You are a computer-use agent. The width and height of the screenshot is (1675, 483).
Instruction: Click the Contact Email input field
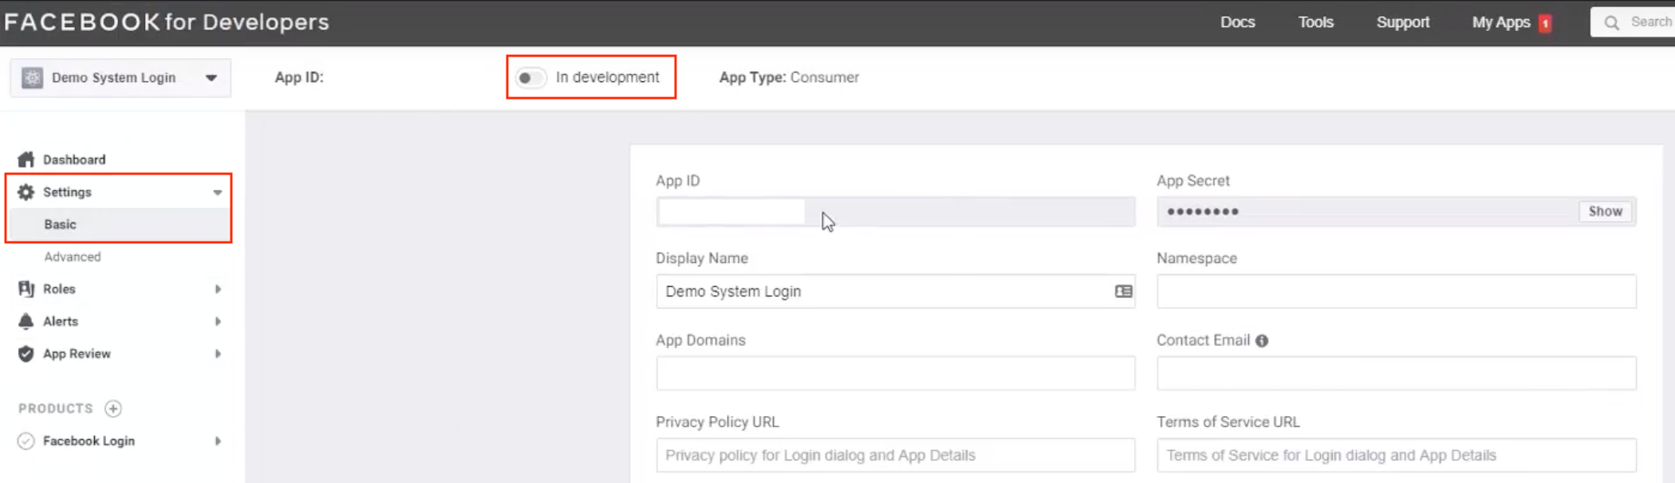1397,373
